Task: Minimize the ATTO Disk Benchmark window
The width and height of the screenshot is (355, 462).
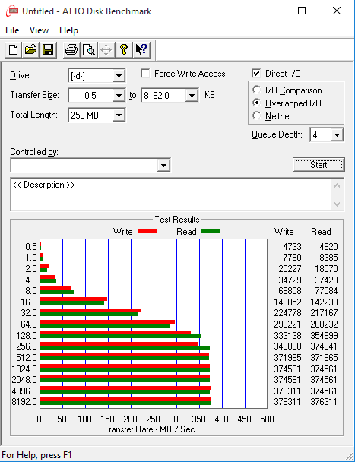Action: [268, 11]
